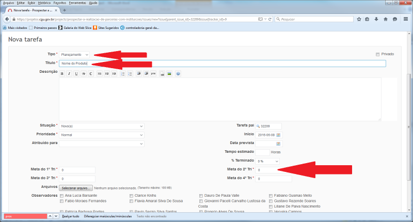
Task: Insert image using the picture icon
Action: (169, 74)
